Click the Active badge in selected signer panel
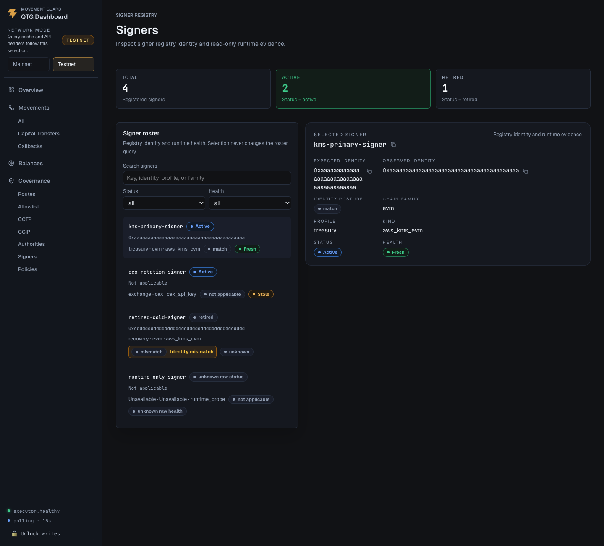This screenshot has width=604, height=546. pyautogui.click(x=327, y=252)
